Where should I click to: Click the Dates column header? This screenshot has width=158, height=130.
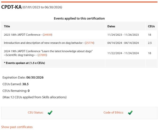pos(111,26)
